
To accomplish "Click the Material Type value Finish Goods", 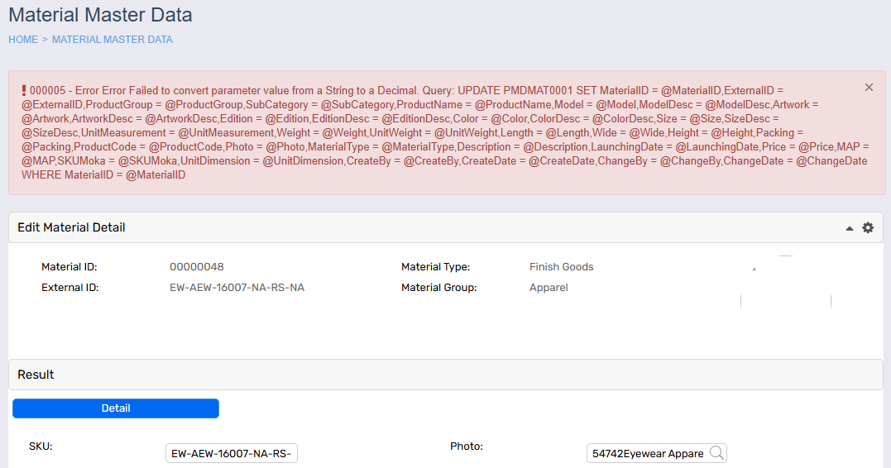I will (562, 267).
